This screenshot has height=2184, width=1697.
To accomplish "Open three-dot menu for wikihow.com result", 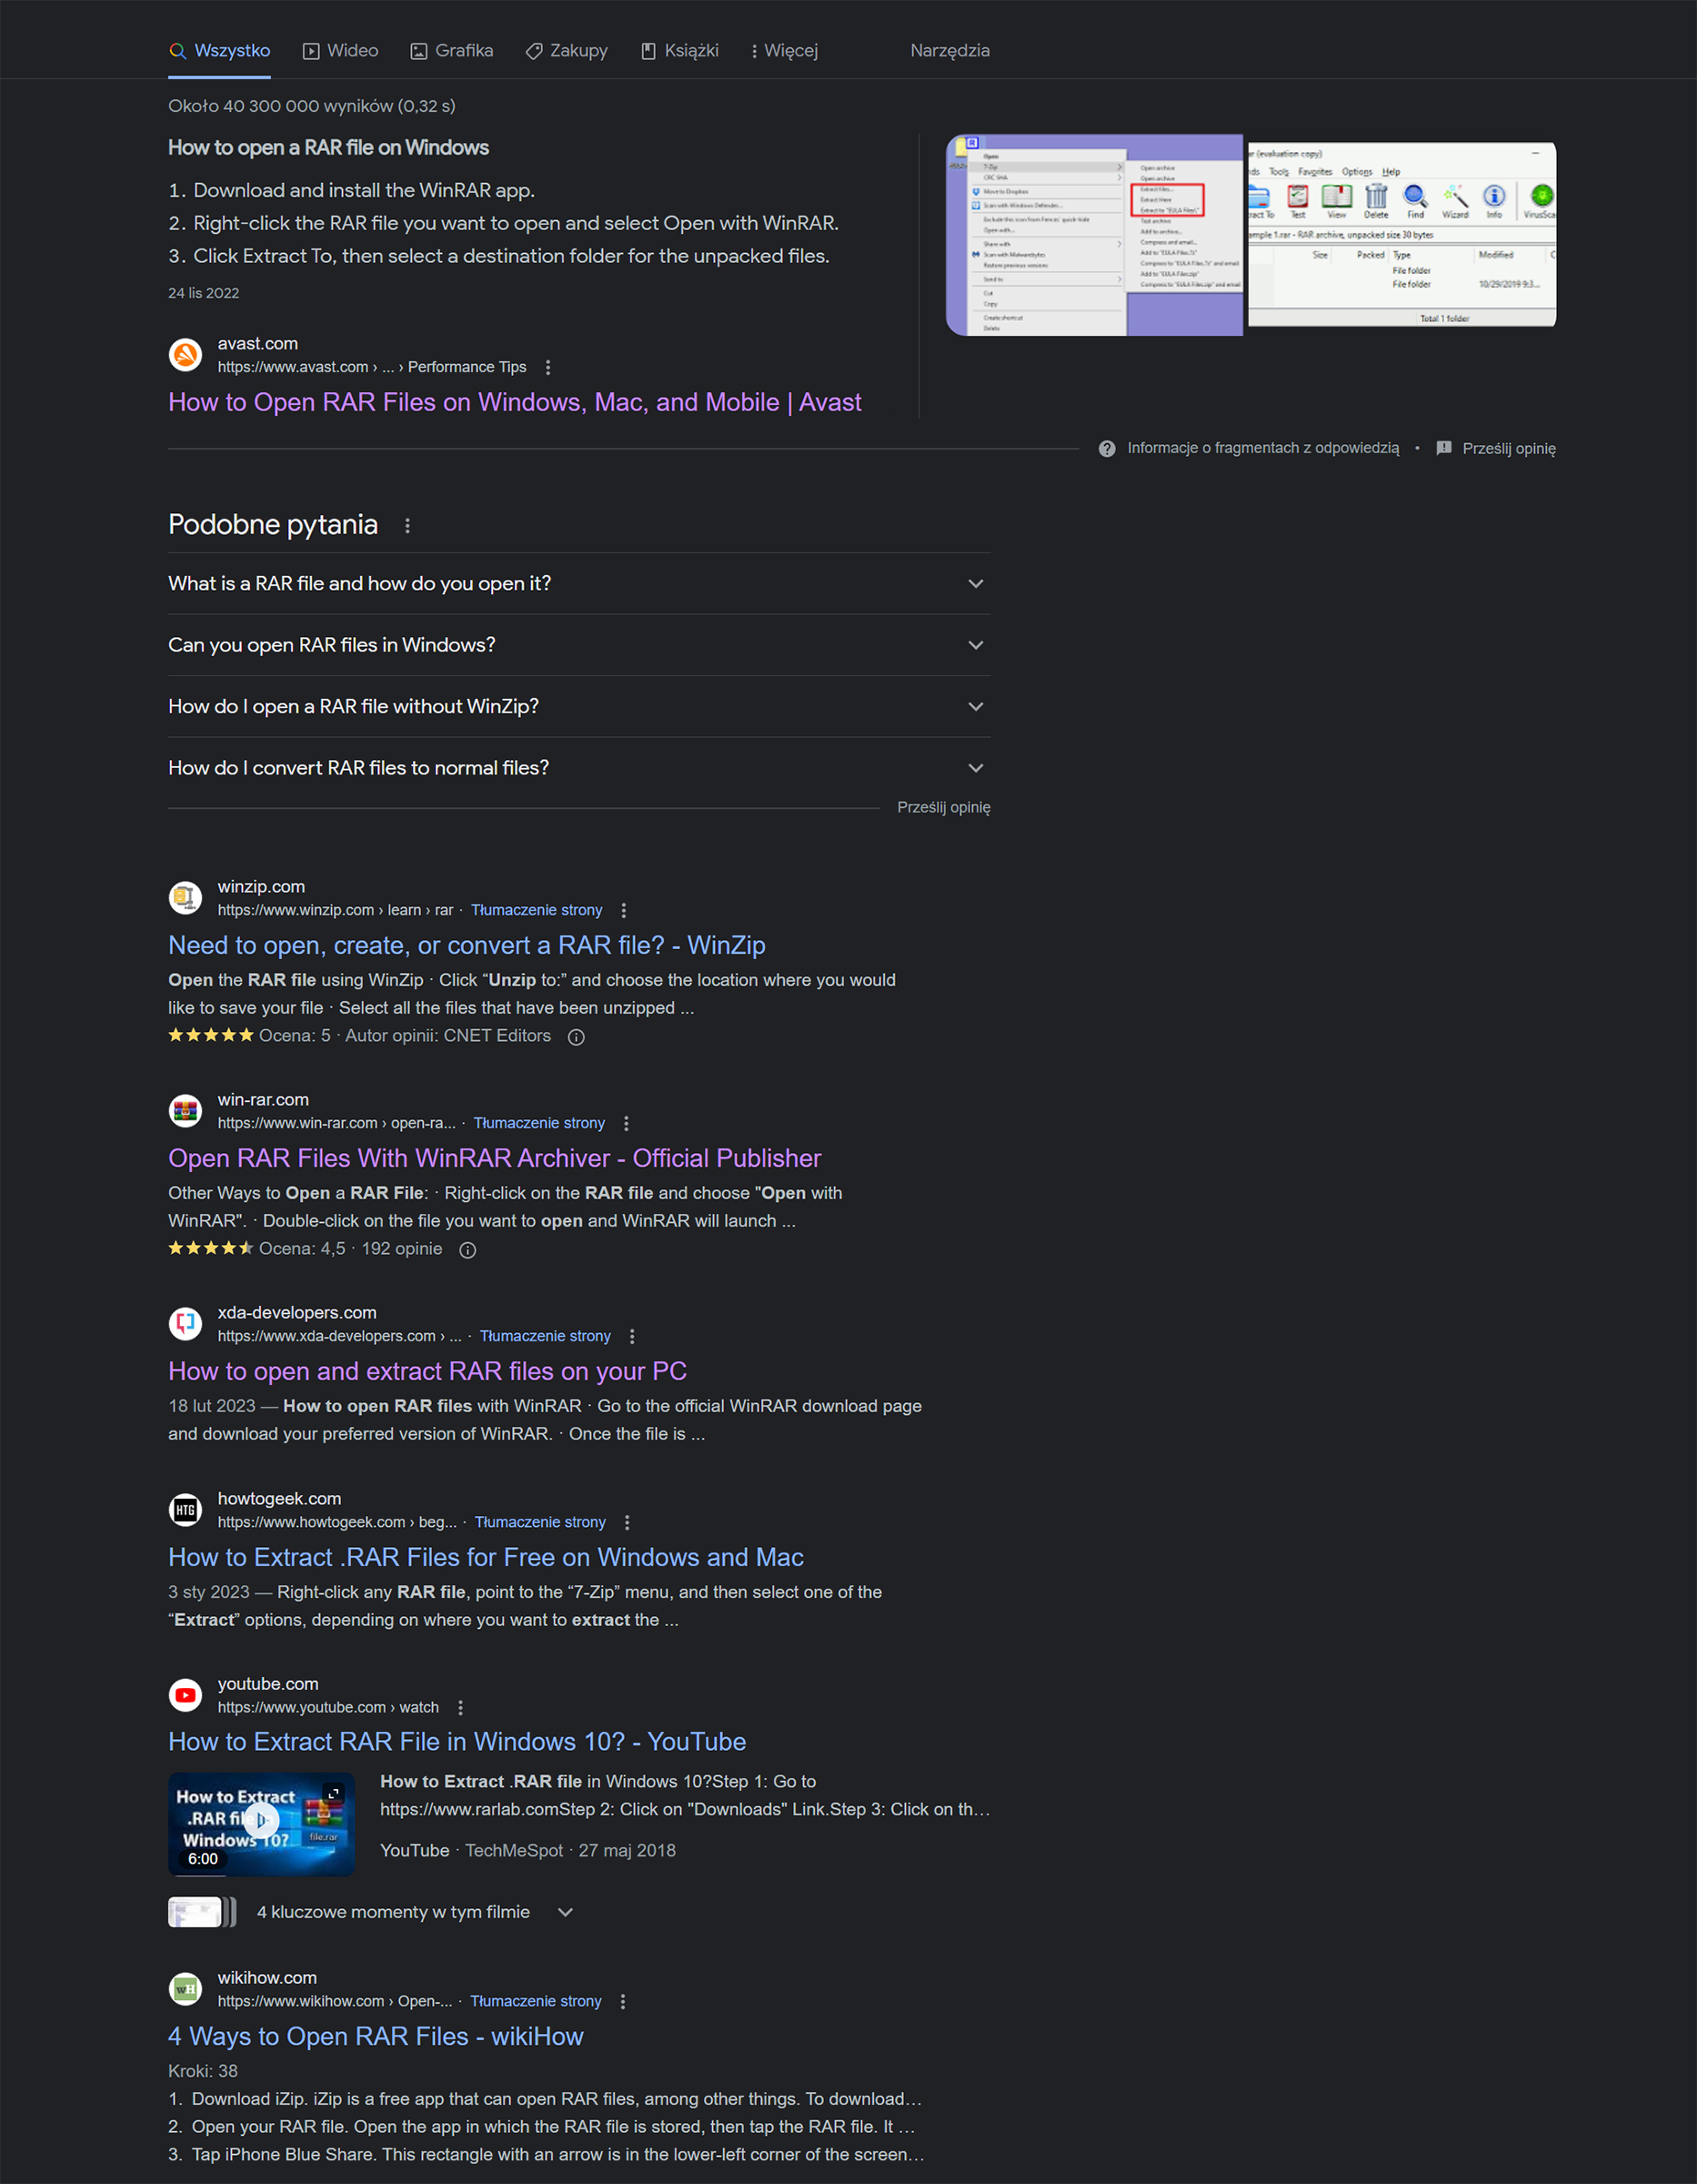I will click(623, 2001).
